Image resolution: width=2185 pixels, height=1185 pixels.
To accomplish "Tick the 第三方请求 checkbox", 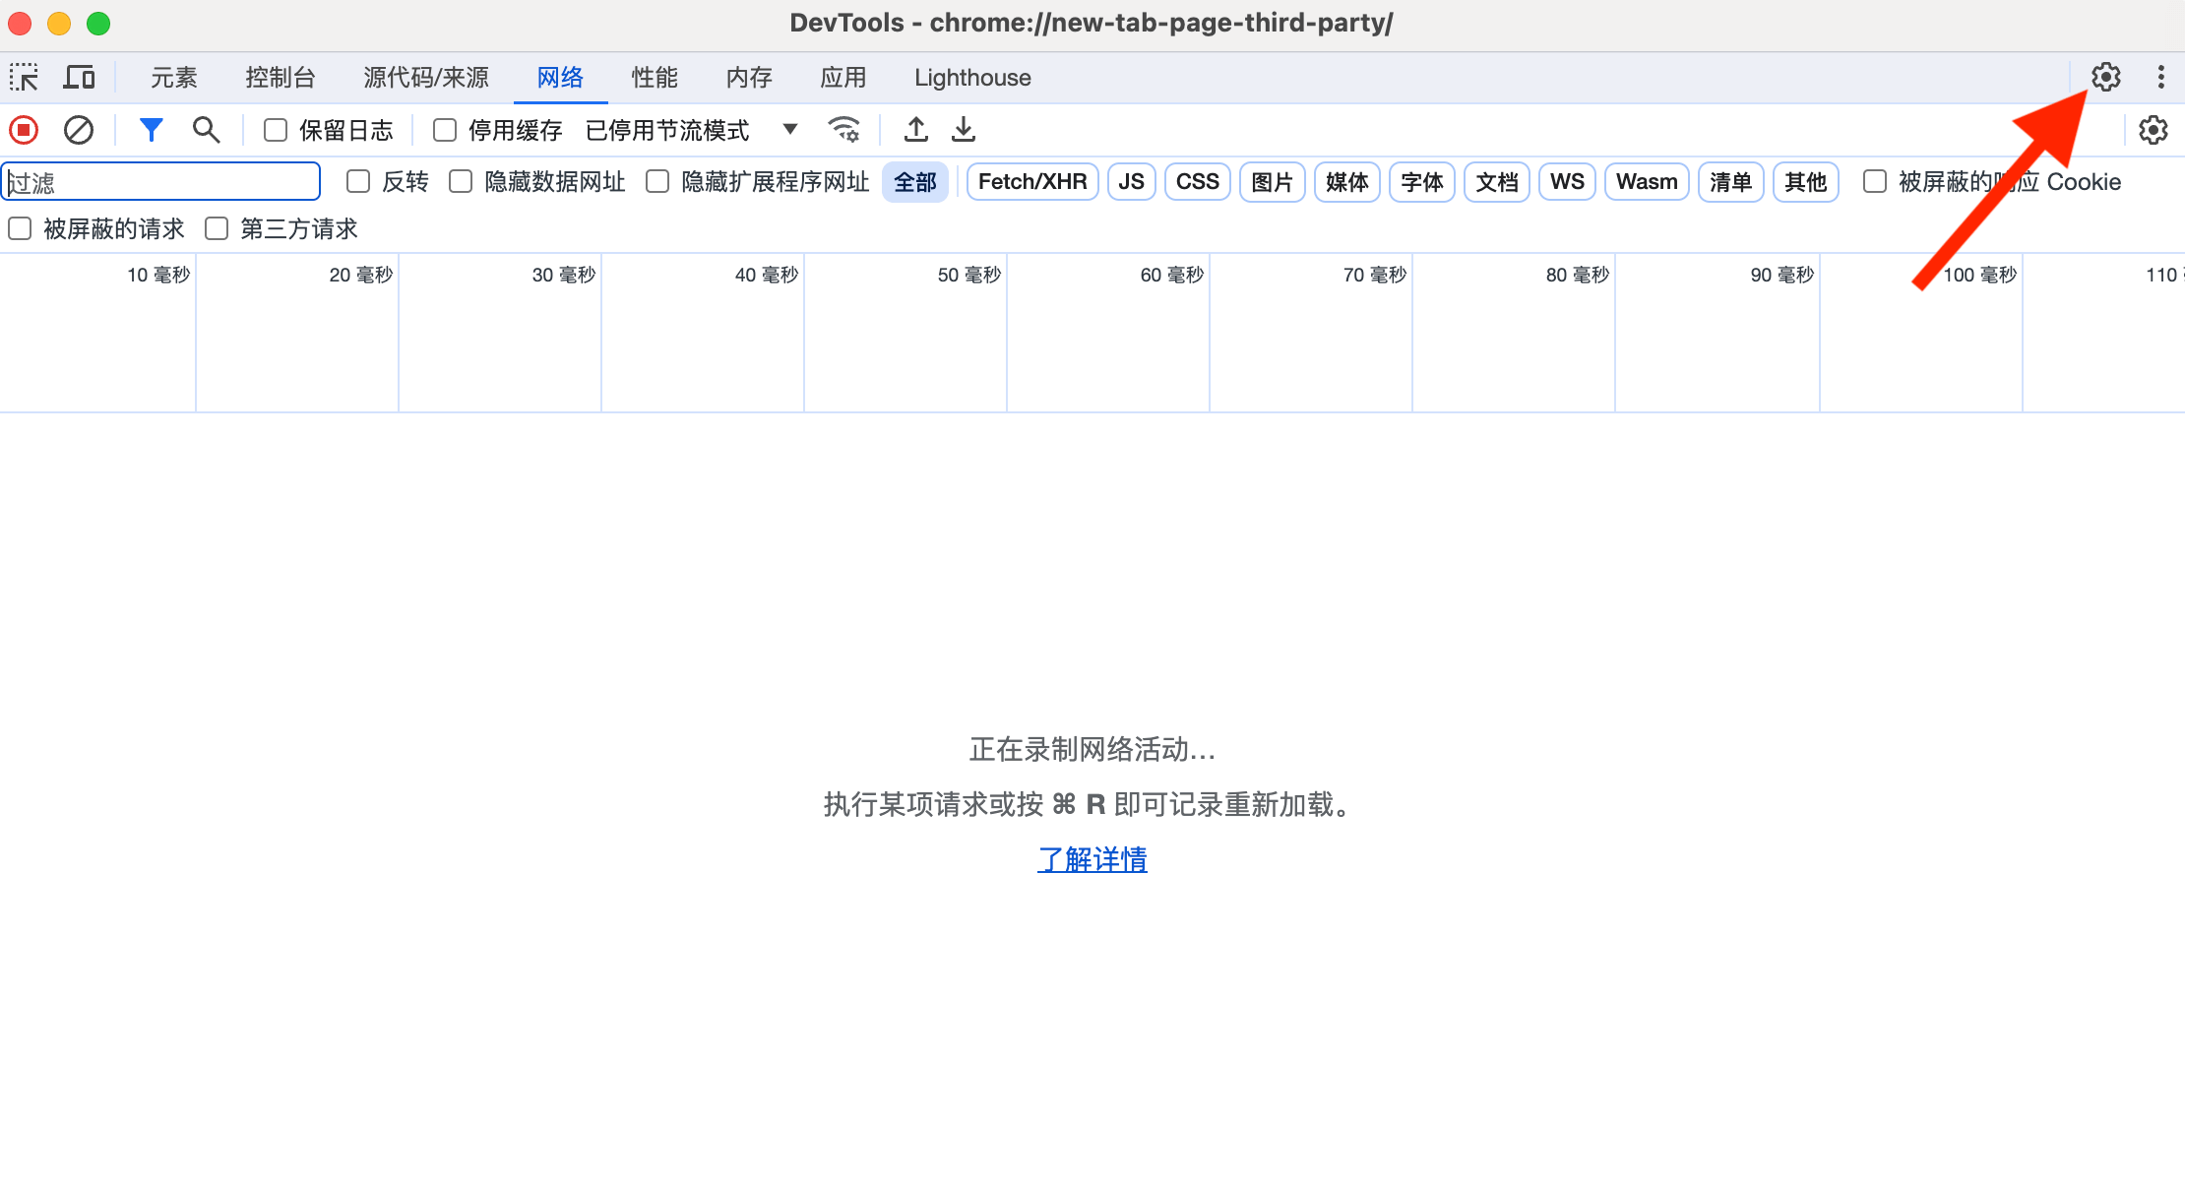I will click(217, 229).
